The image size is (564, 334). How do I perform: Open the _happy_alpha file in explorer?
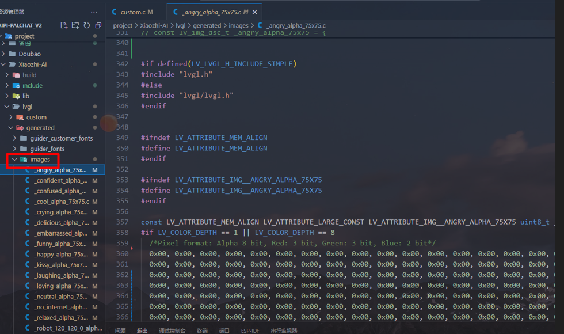(60, 254)
